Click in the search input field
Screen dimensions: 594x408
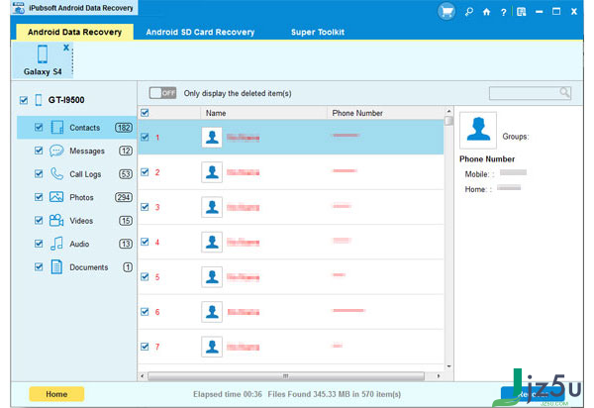pyautogui.click(x=530, y=93)
